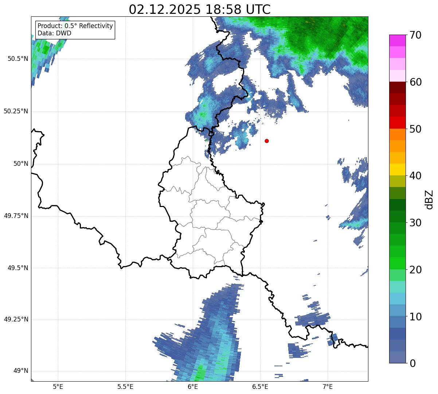Click the longitude label 6.5°E
The width and height of the screenshot is (438, 394).
click(260, 386)
